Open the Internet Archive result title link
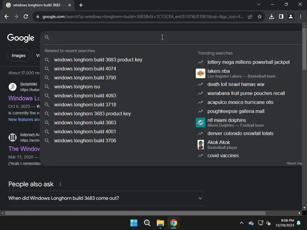The image size is (307, 230). click(24, 149)
